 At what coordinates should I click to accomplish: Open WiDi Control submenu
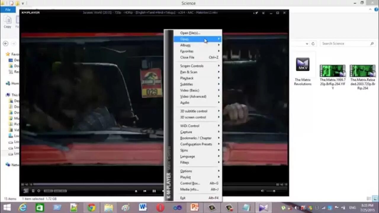click(x=197, y=126)
